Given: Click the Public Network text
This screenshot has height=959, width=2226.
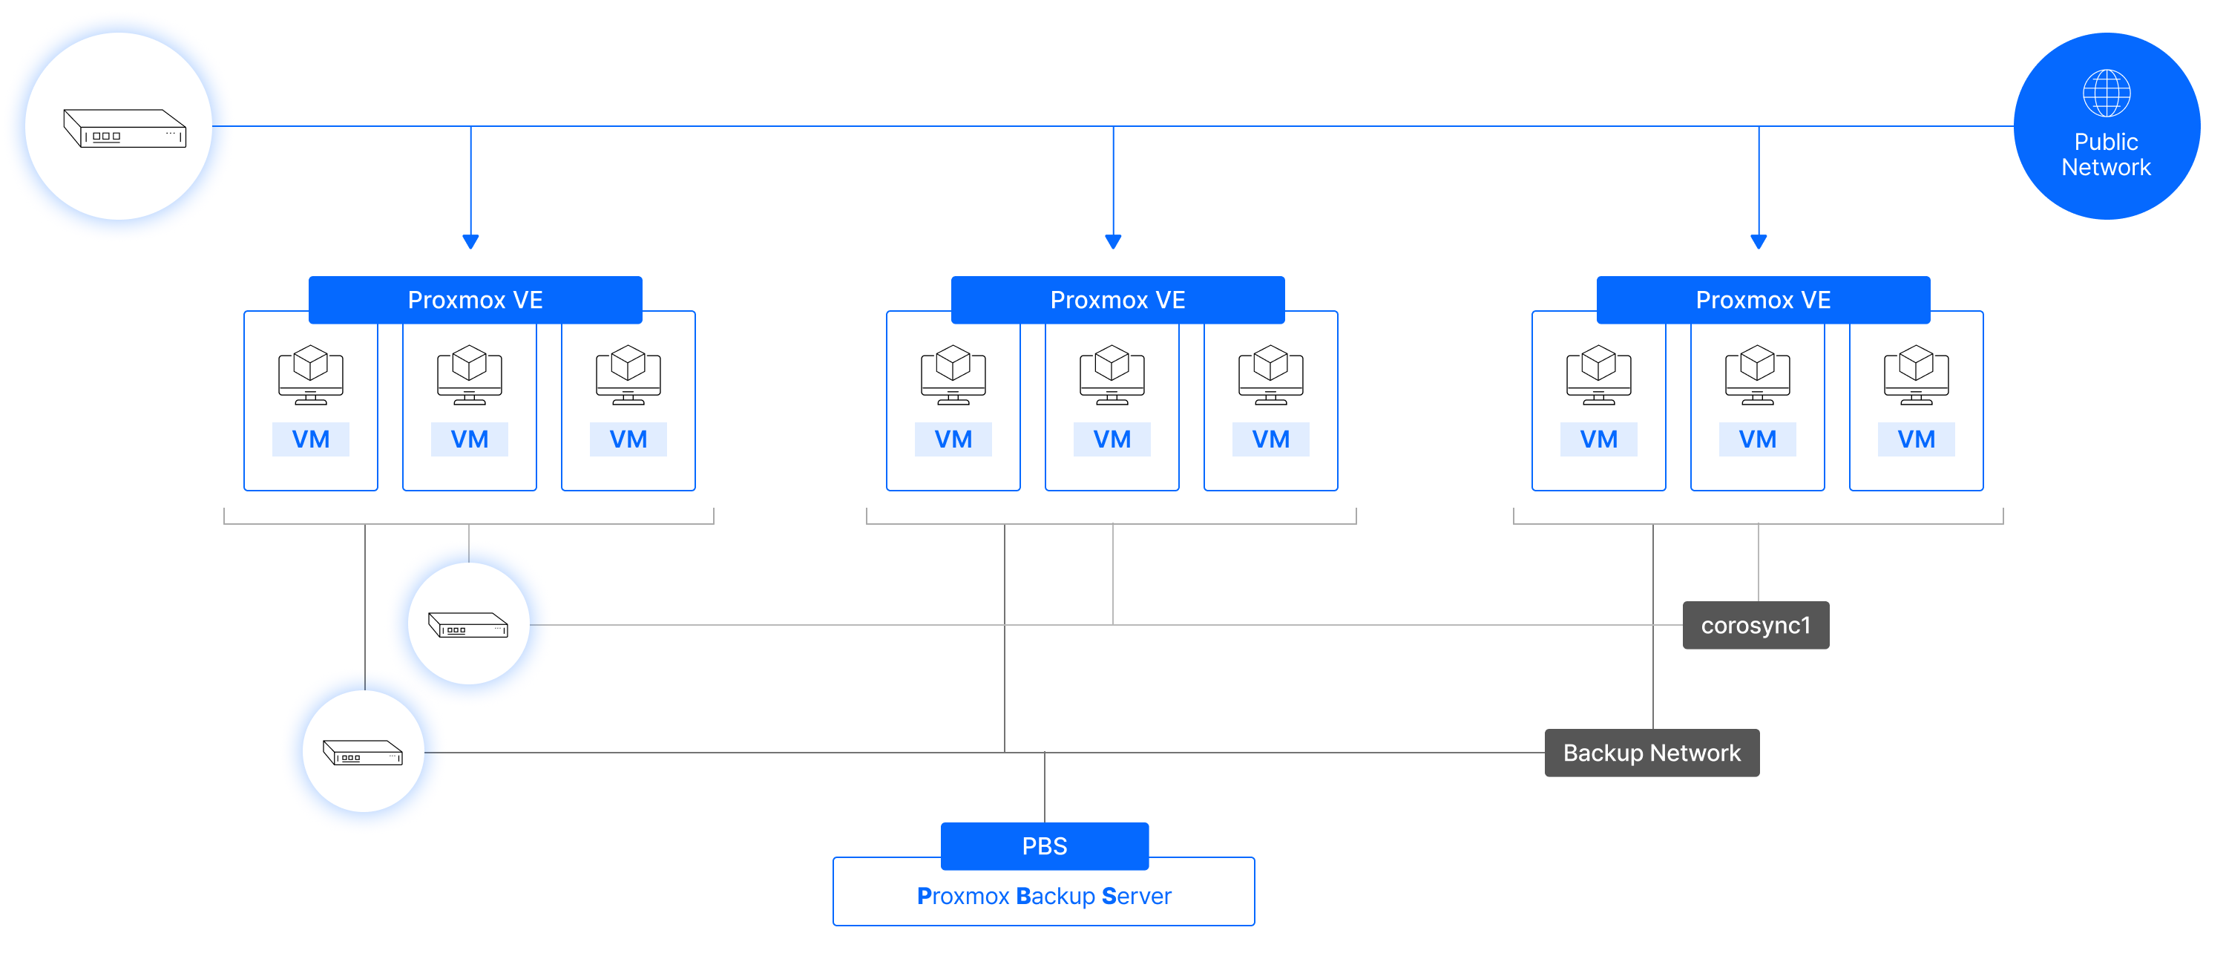Looking at the screenshot, I should [2106, 155].
